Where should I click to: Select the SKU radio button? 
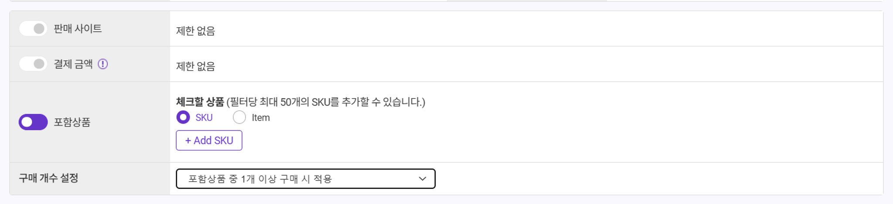coord(183,117)
